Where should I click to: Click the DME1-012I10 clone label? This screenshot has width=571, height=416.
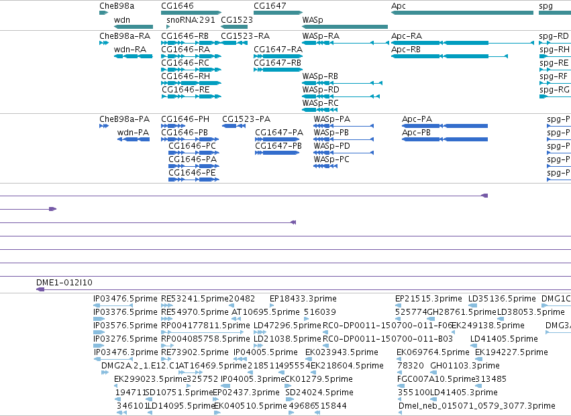64,283
